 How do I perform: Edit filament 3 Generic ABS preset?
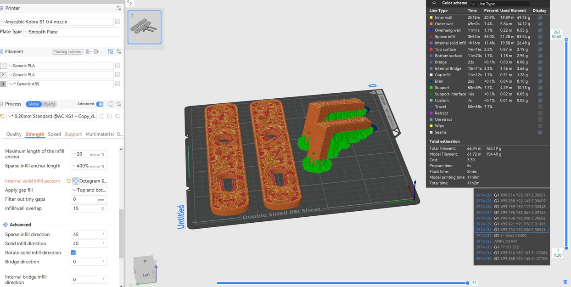(x=118, y=84)
